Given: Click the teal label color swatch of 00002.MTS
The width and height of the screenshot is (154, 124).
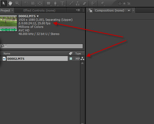Looking at the screenshot, I should [x=71, y=59].
